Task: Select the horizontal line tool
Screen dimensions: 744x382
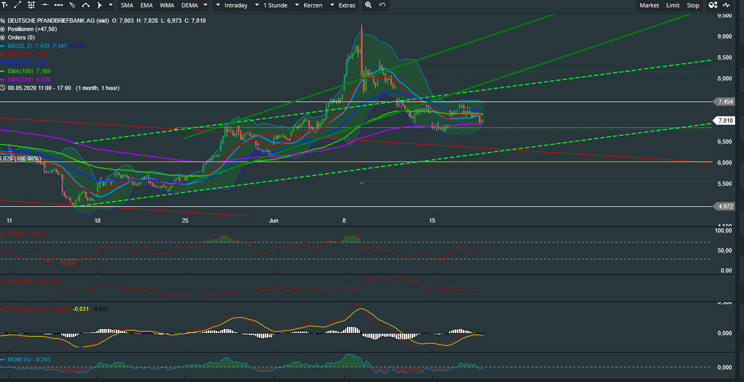Action: [45, 5]
